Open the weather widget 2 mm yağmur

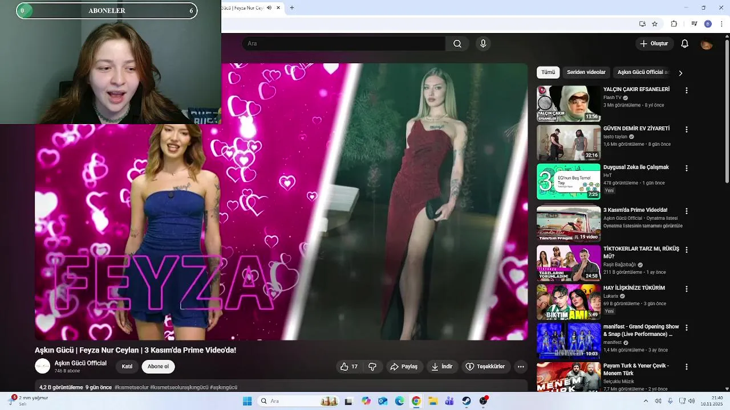click(29, 401)
